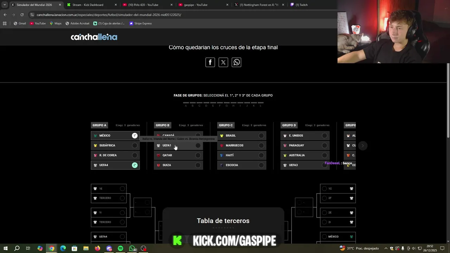Share the simulator on X
Image resolution: width=450 pixels, height=253 pixels.
click(223, 62)
